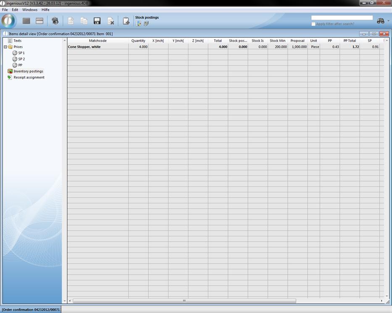Screen dimensions: 392x313
Task: Click the search input field
Action: coord(342,18)
